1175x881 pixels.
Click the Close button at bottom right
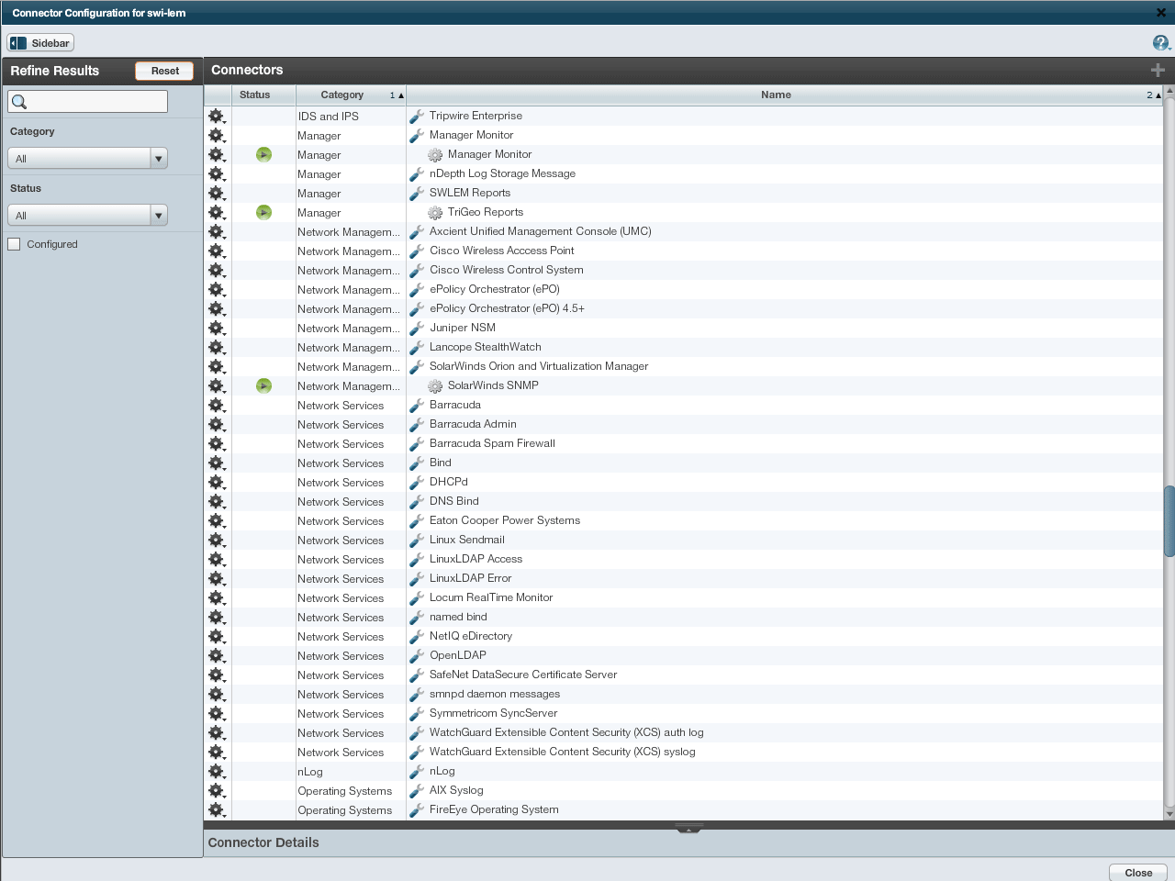[x=1138, y=873]
